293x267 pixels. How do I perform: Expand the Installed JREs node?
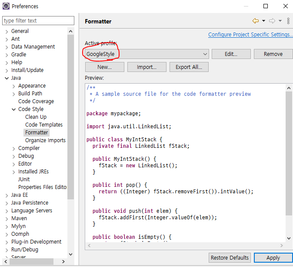pos(13,172)
